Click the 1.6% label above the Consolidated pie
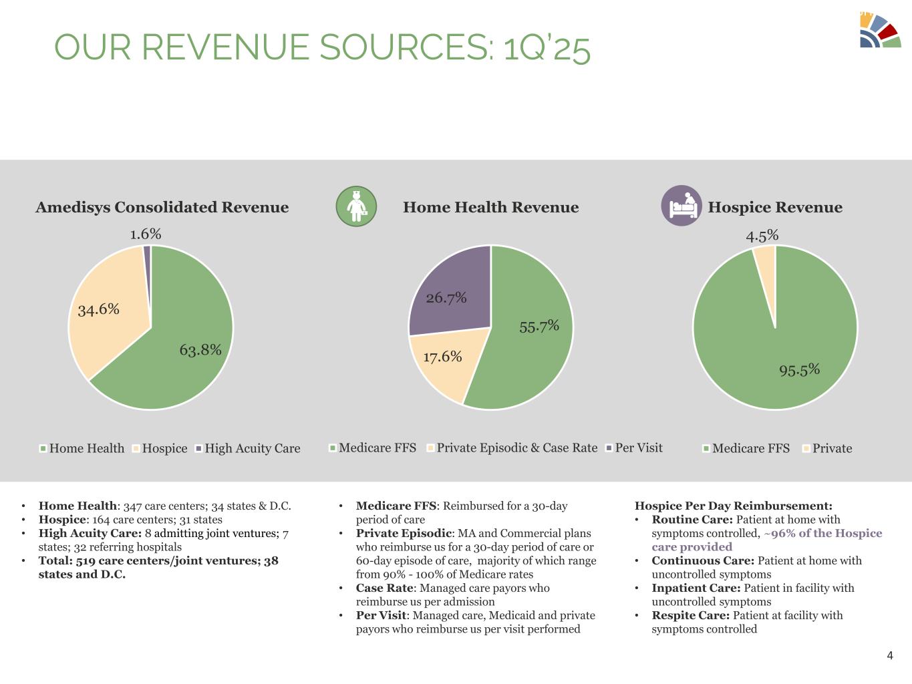The width and height of the screenshot is (912, 684). tap(145, 234)
